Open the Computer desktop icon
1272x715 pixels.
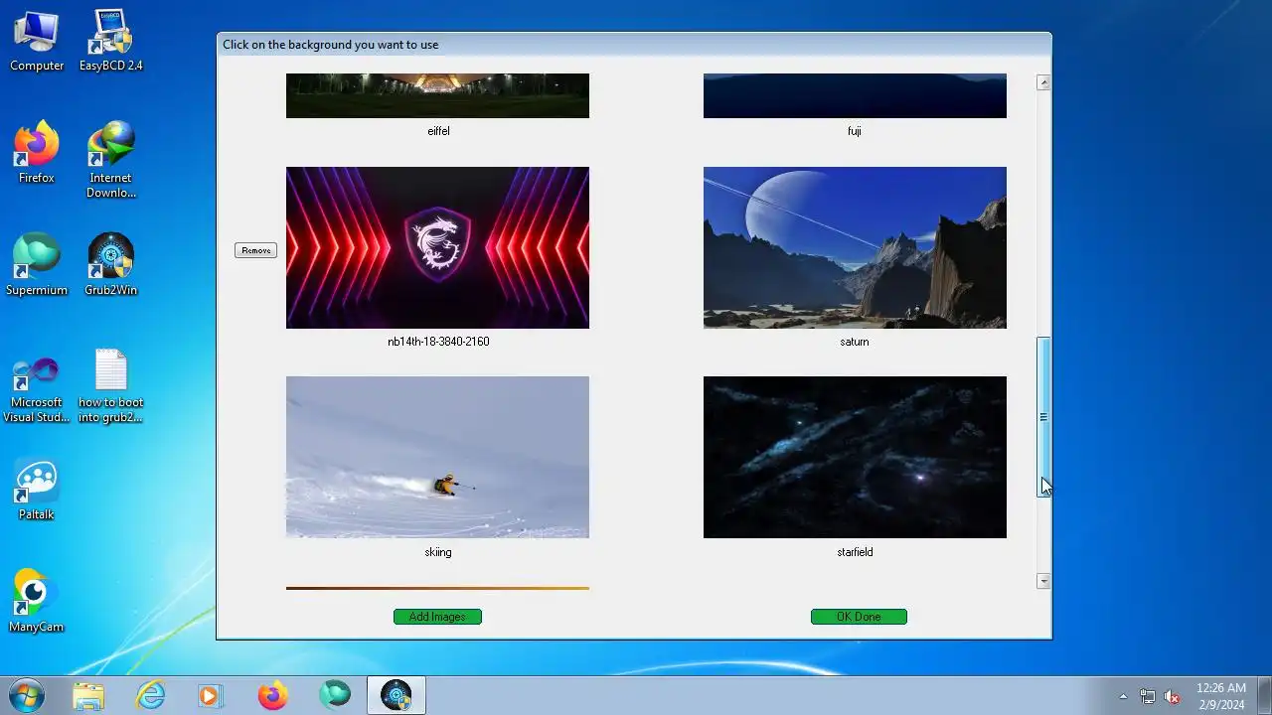click(x=37, y=41)
